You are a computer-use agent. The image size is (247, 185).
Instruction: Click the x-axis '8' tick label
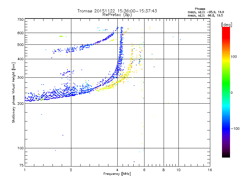[x=164, y=170]
